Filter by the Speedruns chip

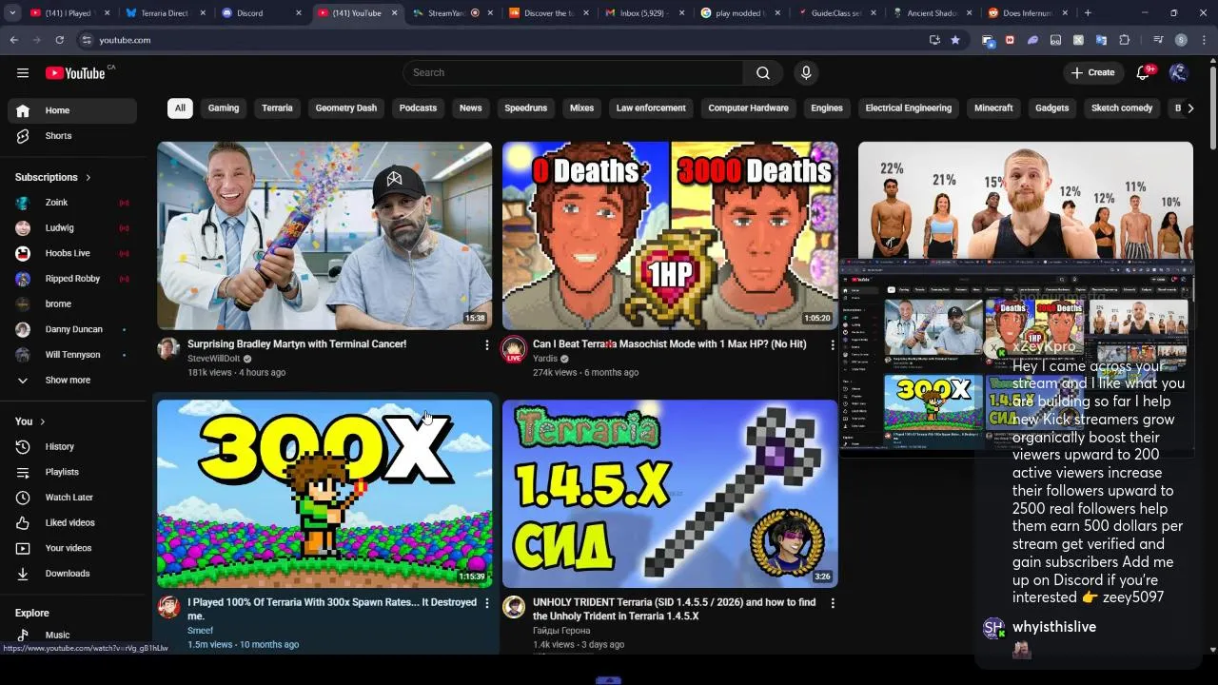[x=526, y=108]
